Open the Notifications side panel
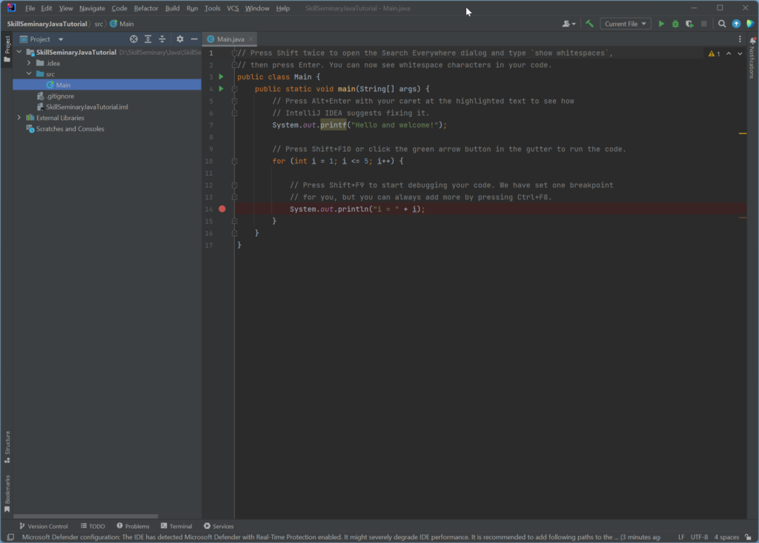 pos(752,58)
